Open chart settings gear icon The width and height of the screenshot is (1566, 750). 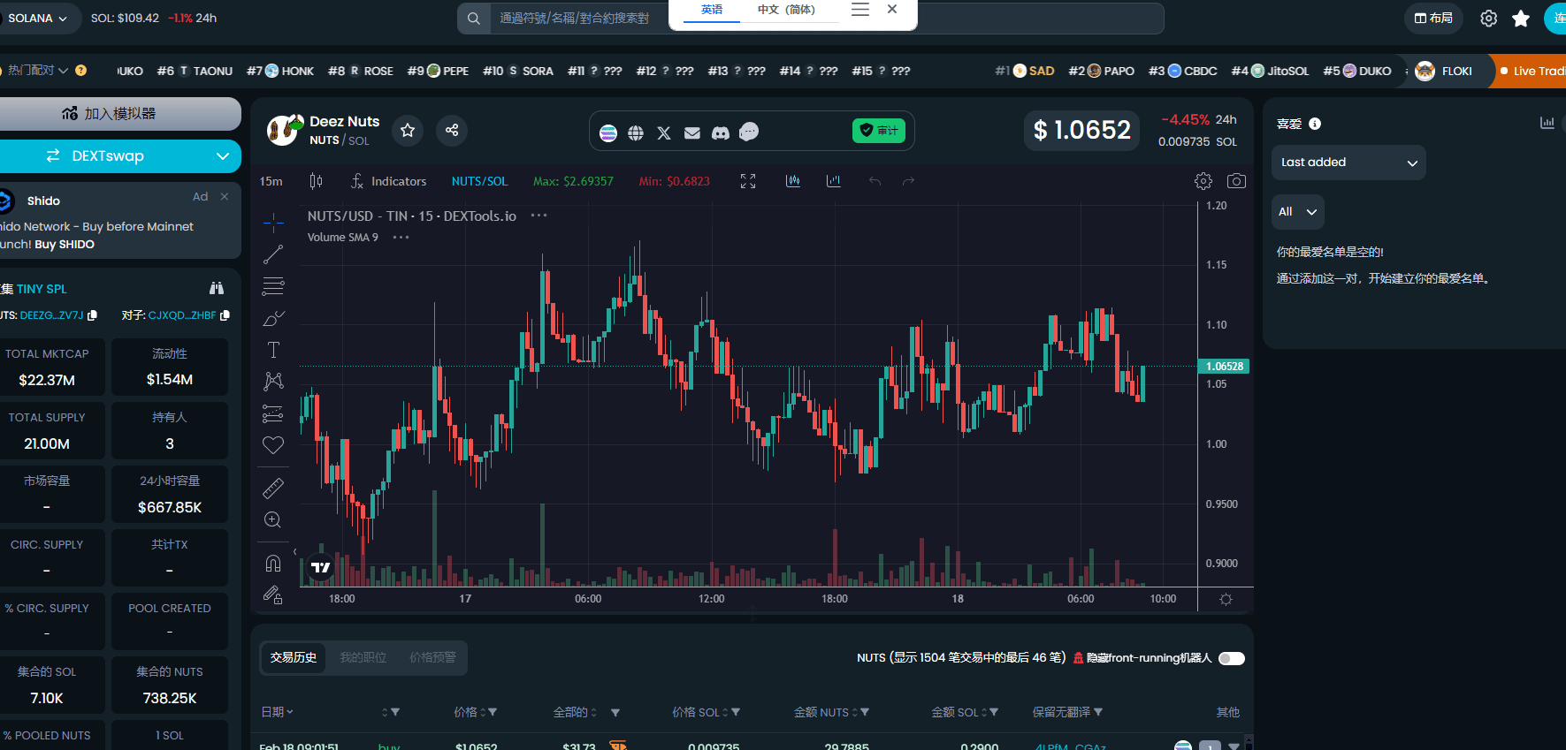click(x=1203, y=181)
